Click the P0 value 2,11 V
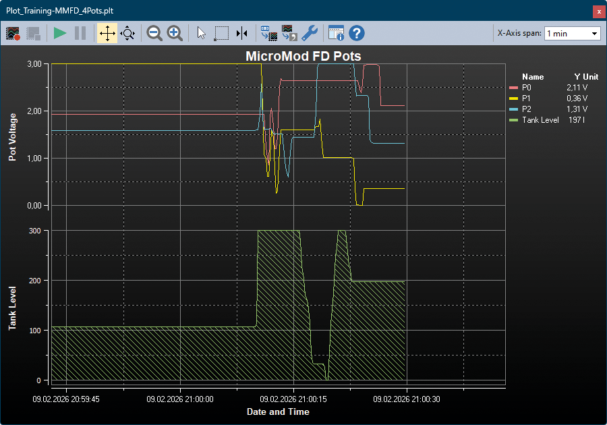 pos(577,88)
